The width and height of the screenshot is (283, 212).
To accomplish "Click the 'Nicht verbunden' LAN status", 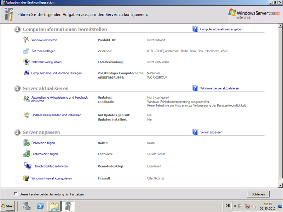I will tap(158, 62).
